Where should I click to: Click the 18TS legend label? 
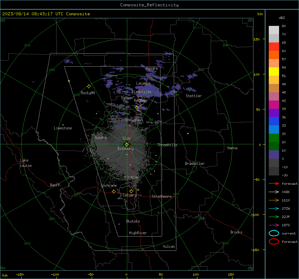pos(286,225)
